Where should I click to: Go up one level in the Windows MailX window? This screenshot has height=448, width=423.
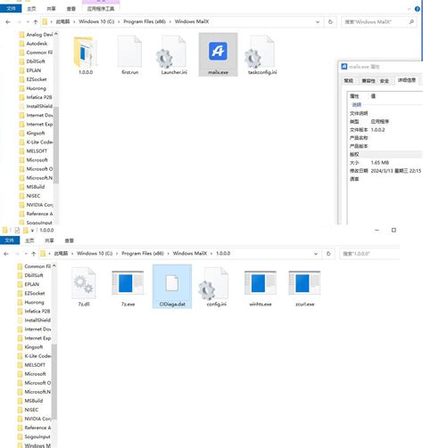click(36, 21)
